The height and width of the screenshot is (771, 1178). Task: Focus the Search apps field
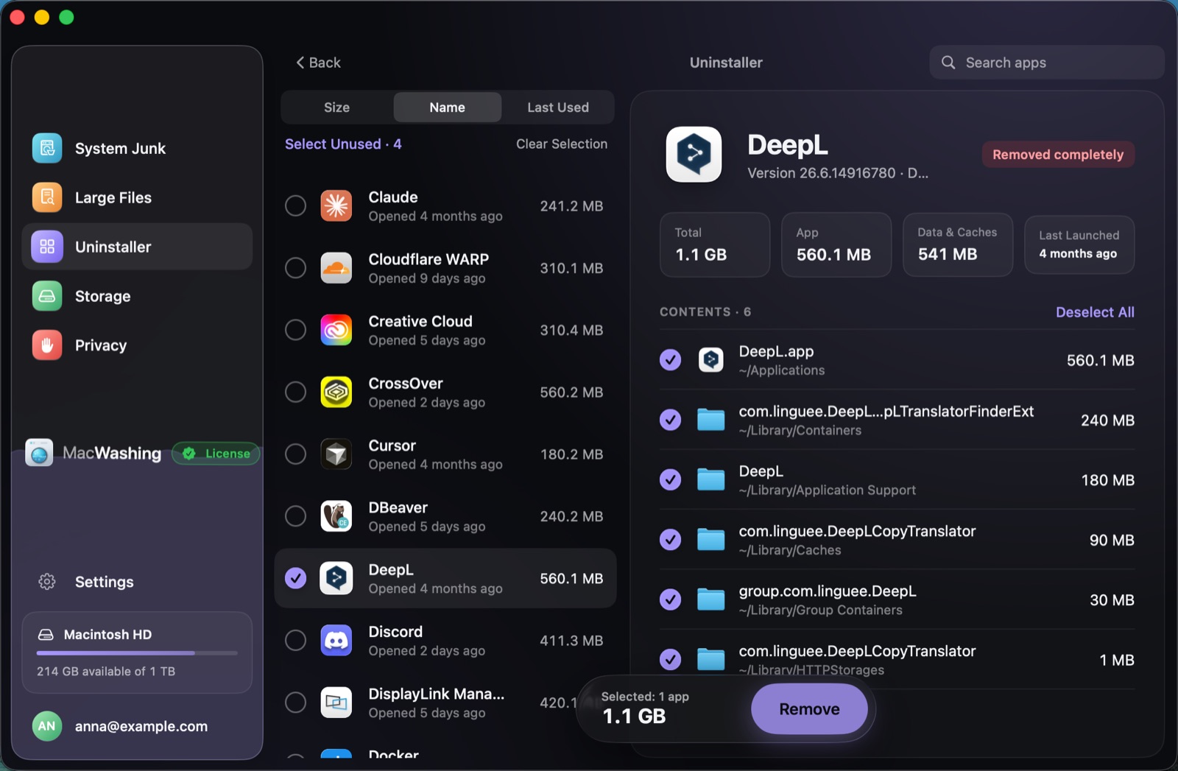1046,63
